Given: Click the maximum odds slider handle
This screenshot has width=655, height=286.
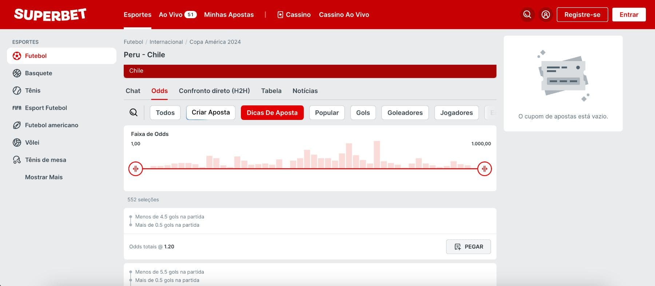Looking at the screenshot, I should 484,169.
